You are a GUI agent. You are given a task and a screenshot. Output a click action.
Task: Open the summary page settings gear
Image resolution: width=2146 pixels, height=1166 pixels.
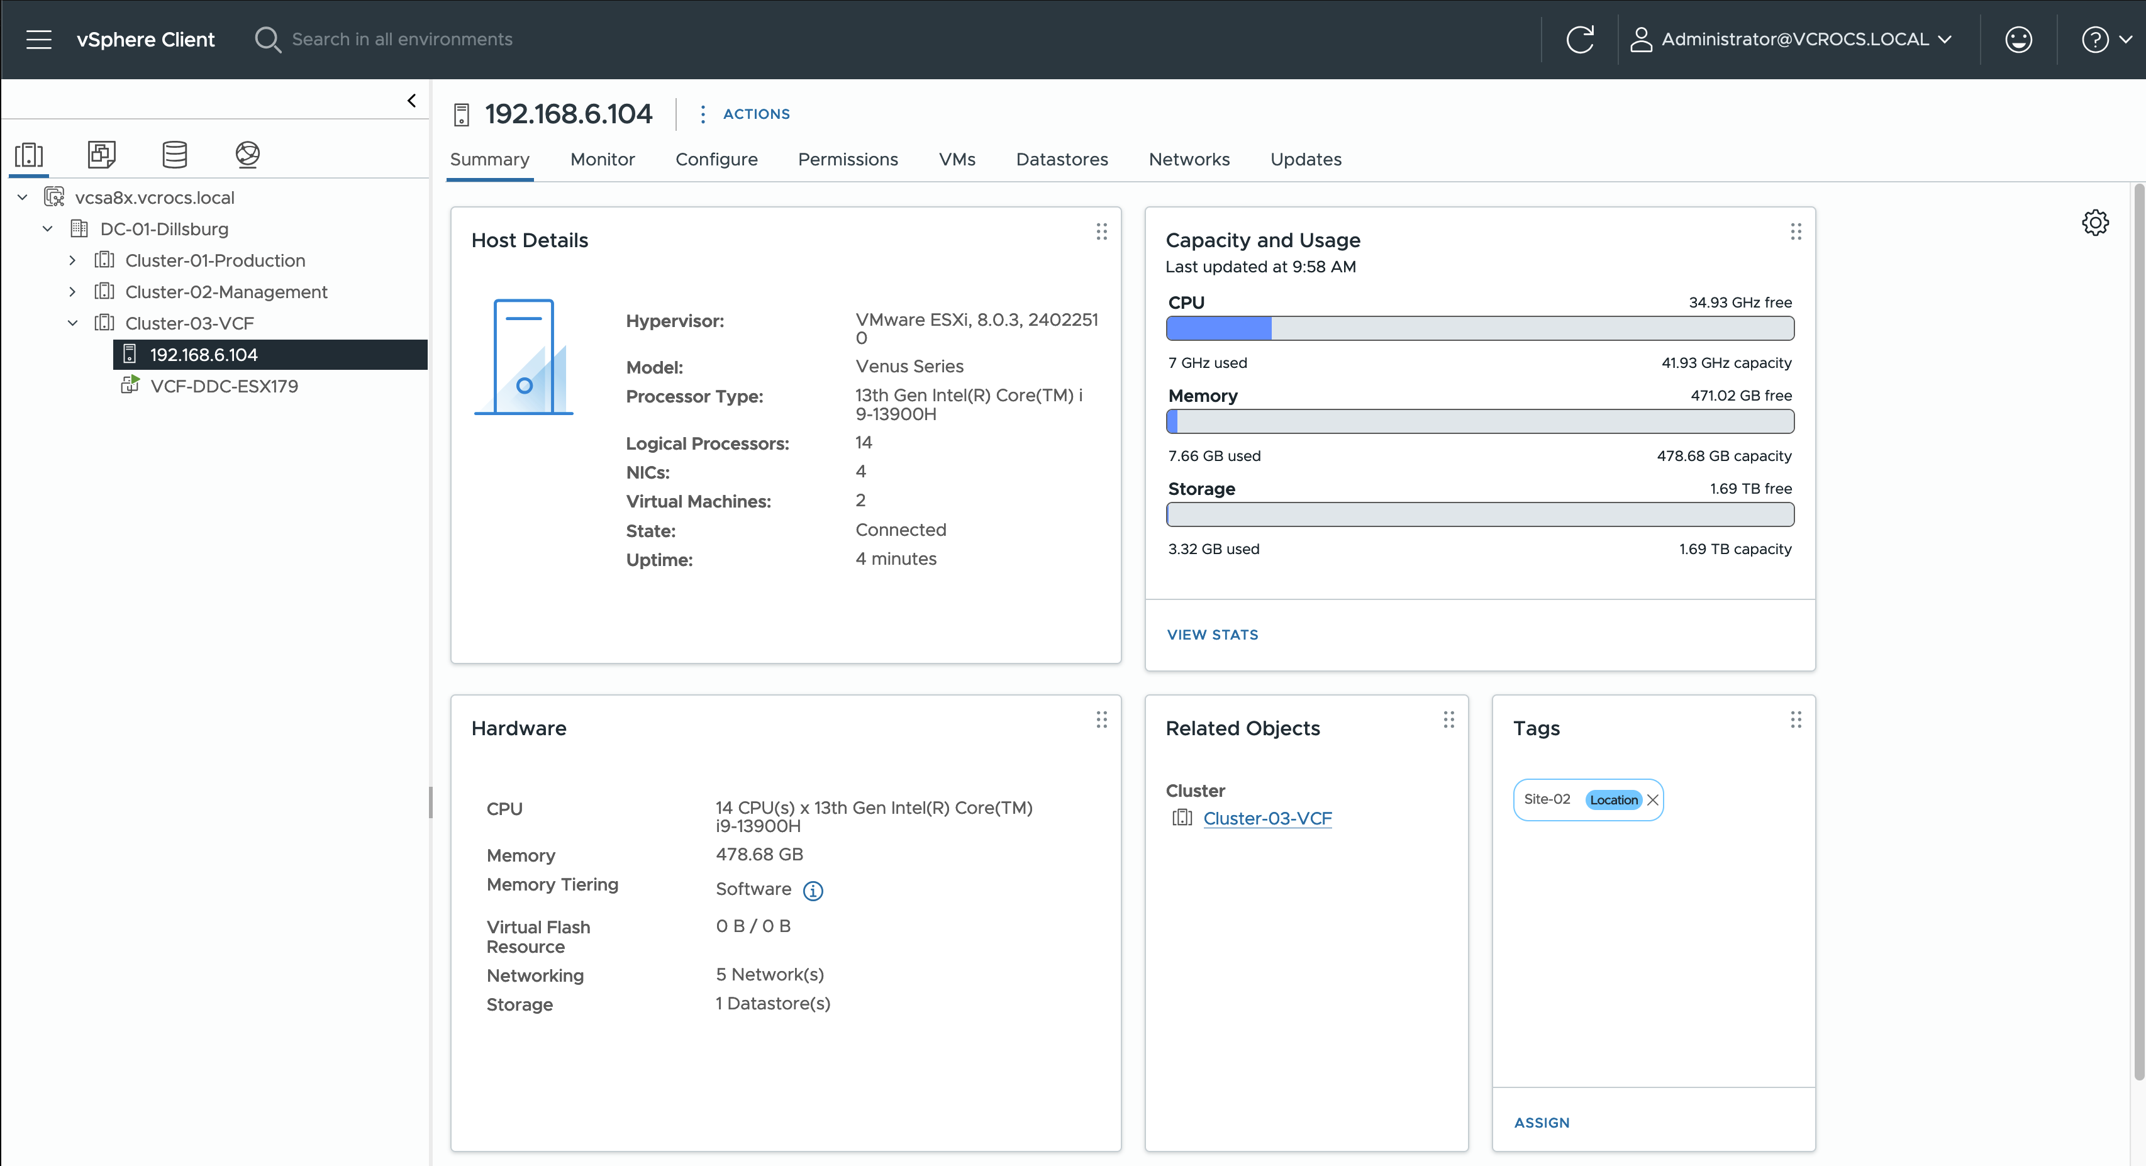click(x=2094, y=223)
